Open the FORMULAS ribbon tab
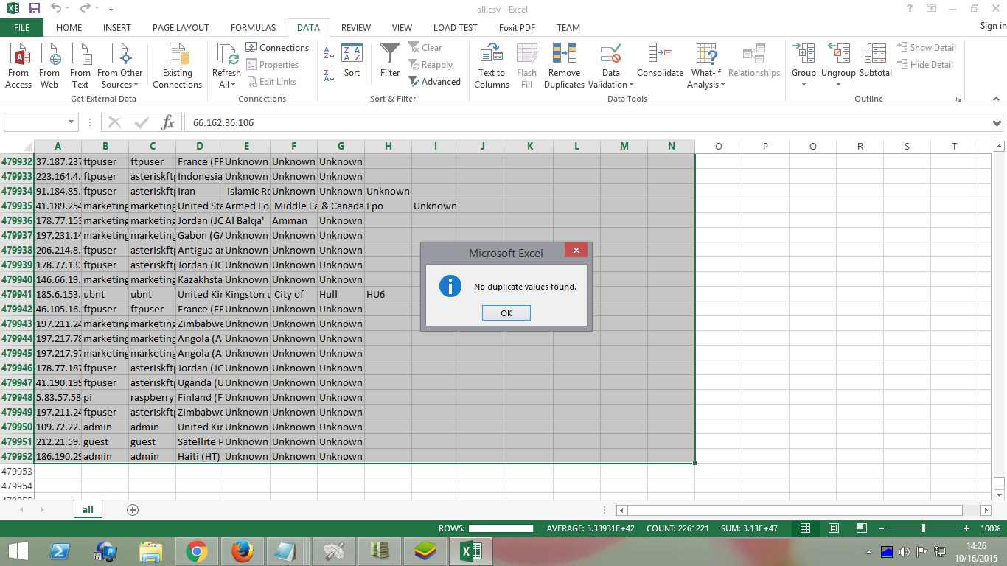 point(253,27)
